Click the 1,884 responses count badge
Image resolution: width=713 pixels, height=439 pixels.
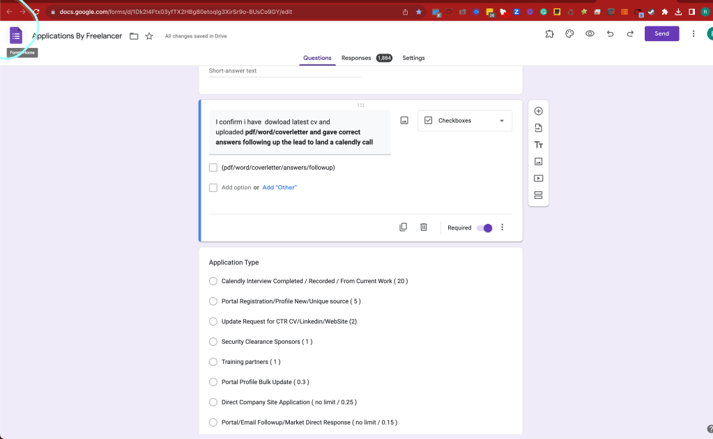384,58
